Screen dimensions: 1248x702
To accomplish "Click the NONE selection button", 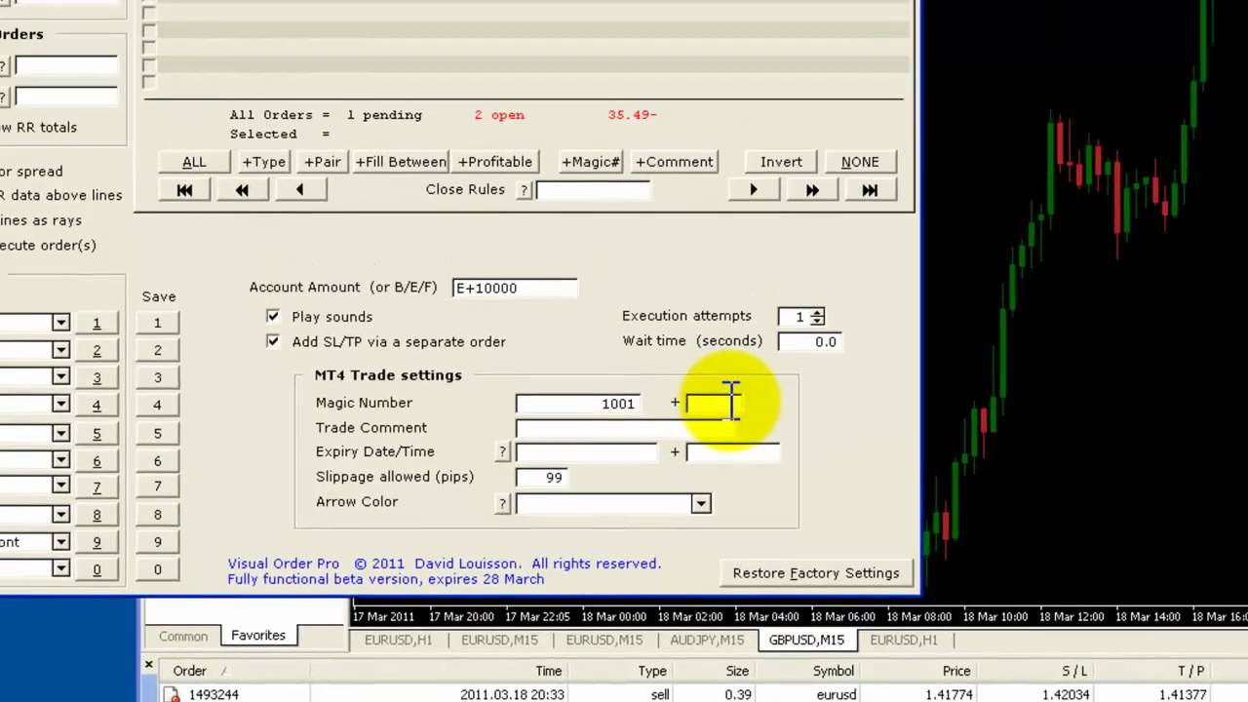I will [x=860, y=162].
